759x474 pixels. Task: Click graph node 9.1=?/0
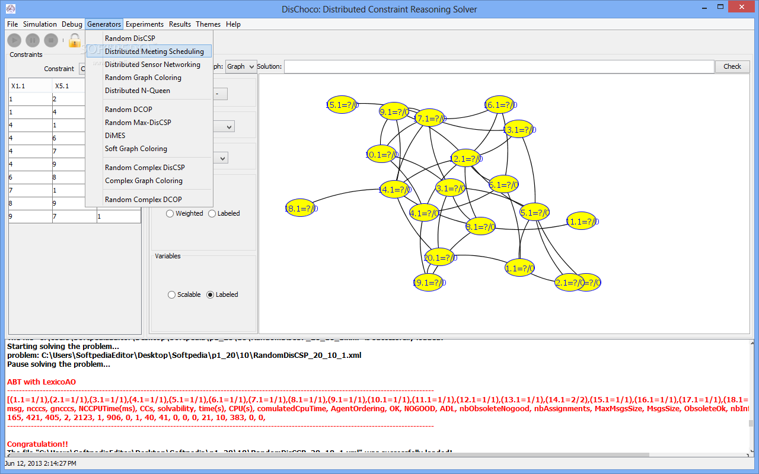click(394, 111)
